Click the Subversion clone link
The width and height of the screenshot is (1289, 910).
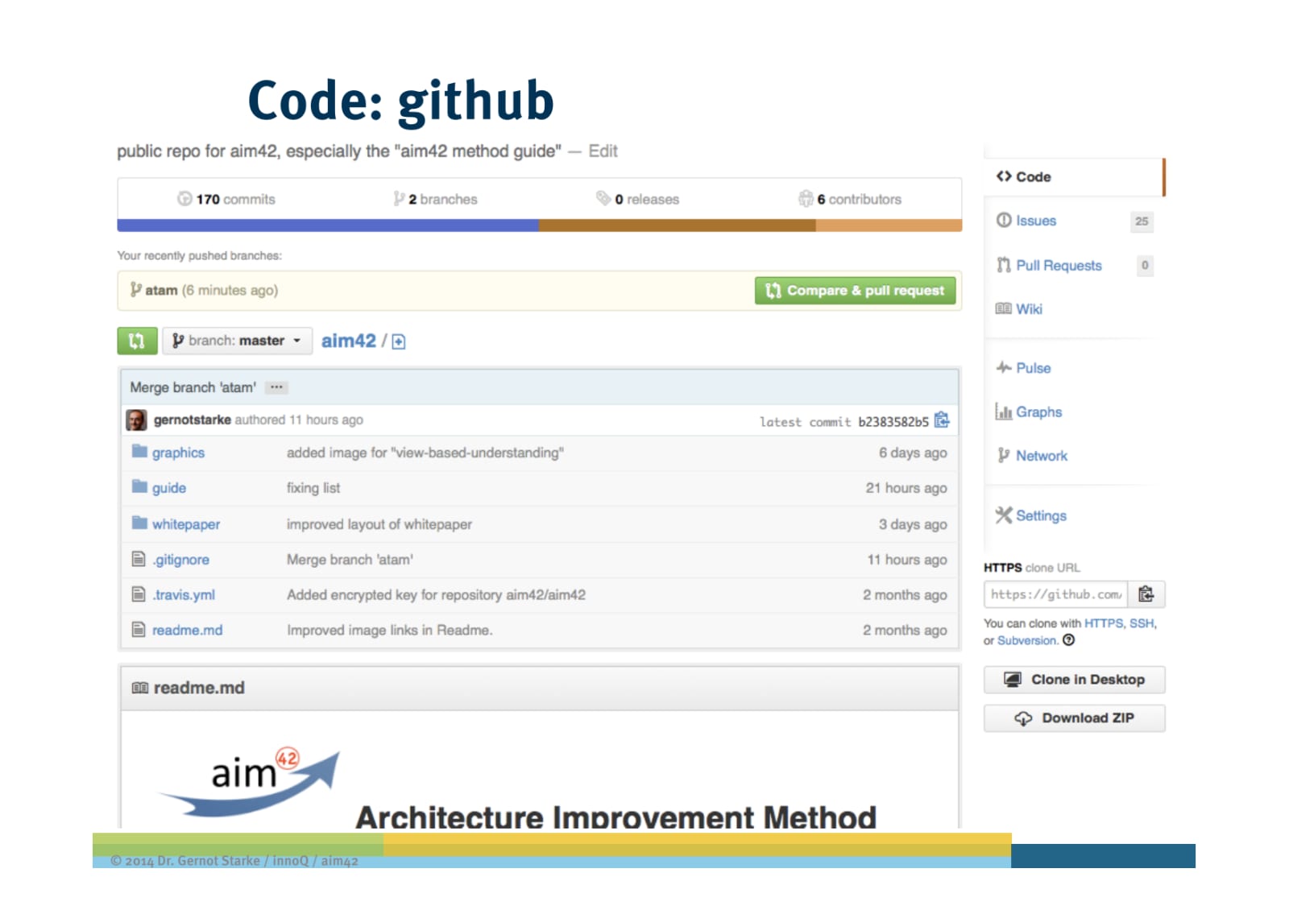(x=1027, y=641)
